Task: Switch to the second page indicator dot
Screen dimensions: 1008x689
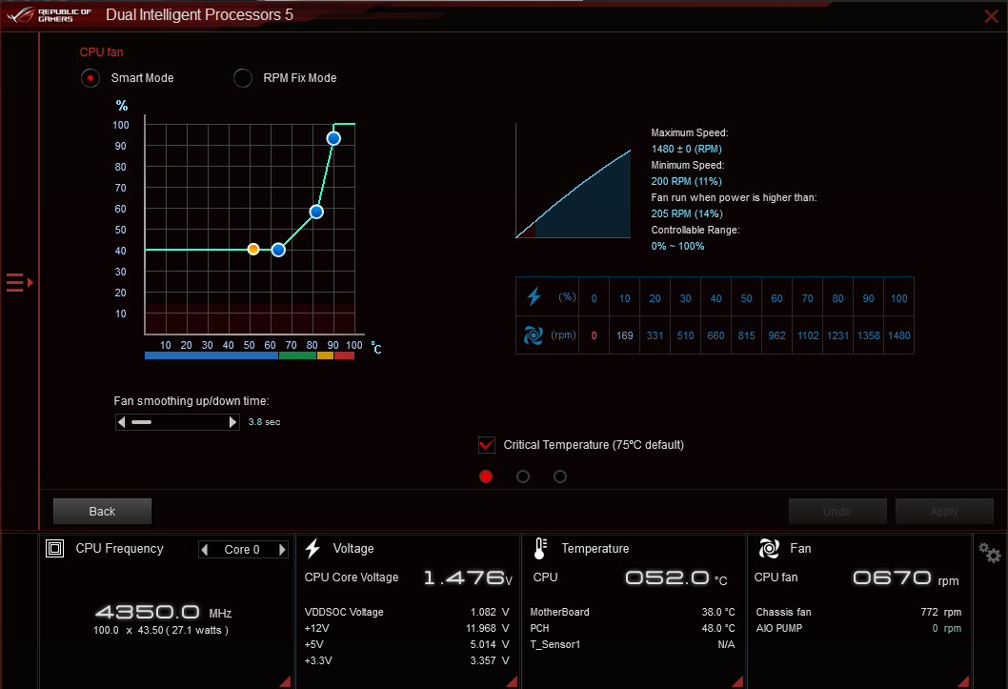Action: point(523,476)
